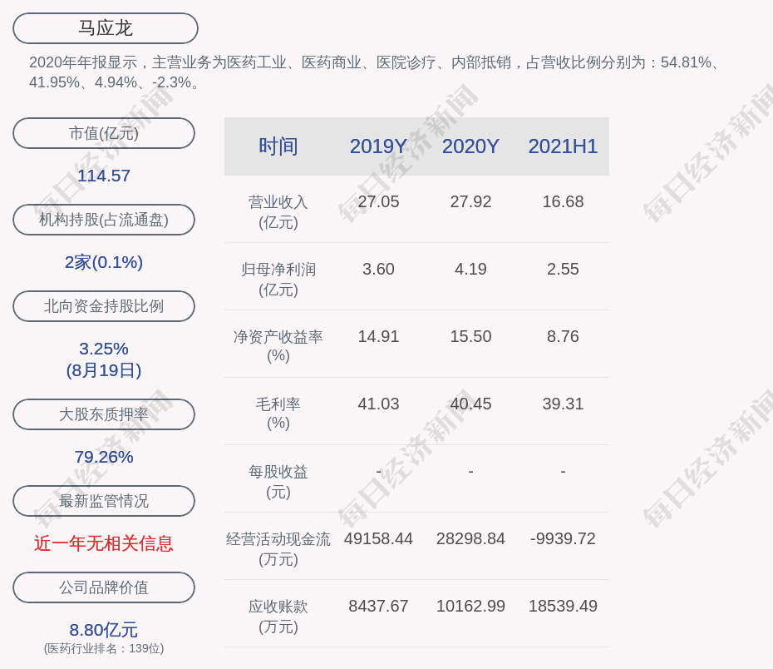Click the 营业收入(亿元) row label

coord(278,211)
